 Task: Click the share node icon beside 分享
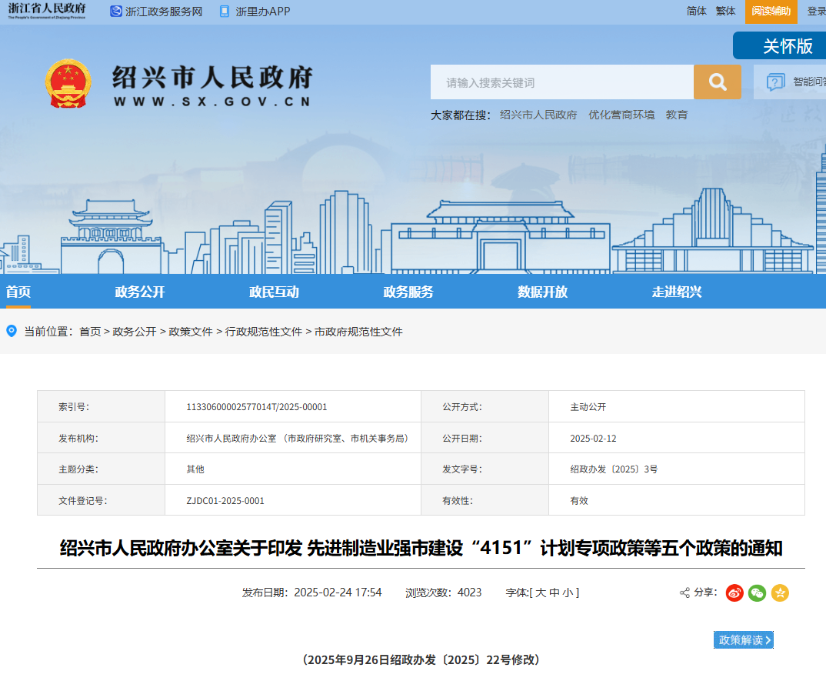(685, 593)
